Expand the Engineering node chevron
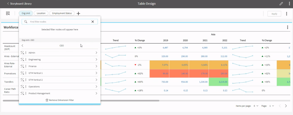Viewport: 293px width, 115px height. pyautogui.click(x=96, y=59)
